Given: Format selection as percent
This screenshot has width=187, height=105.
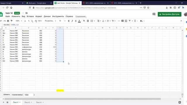Looking at the screenshot, I should point(29,21).
